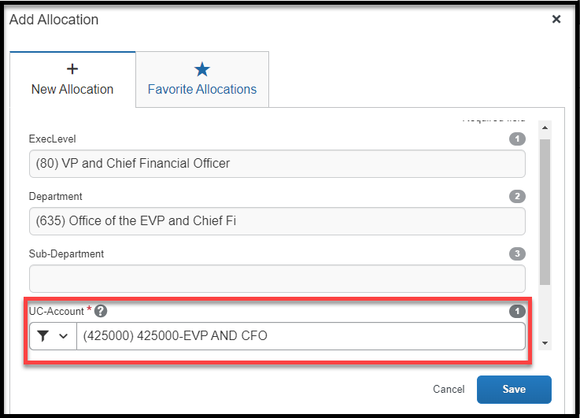This screenshot has width=580, height=418.
Task: Click the ExecLevel input field
Action: (x=277, y=164)
